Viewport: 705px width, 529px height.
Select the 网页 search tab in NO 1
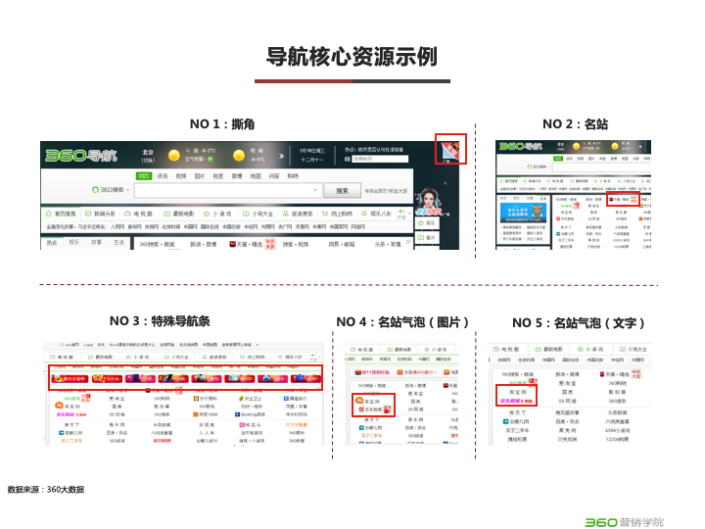[144, 176]
